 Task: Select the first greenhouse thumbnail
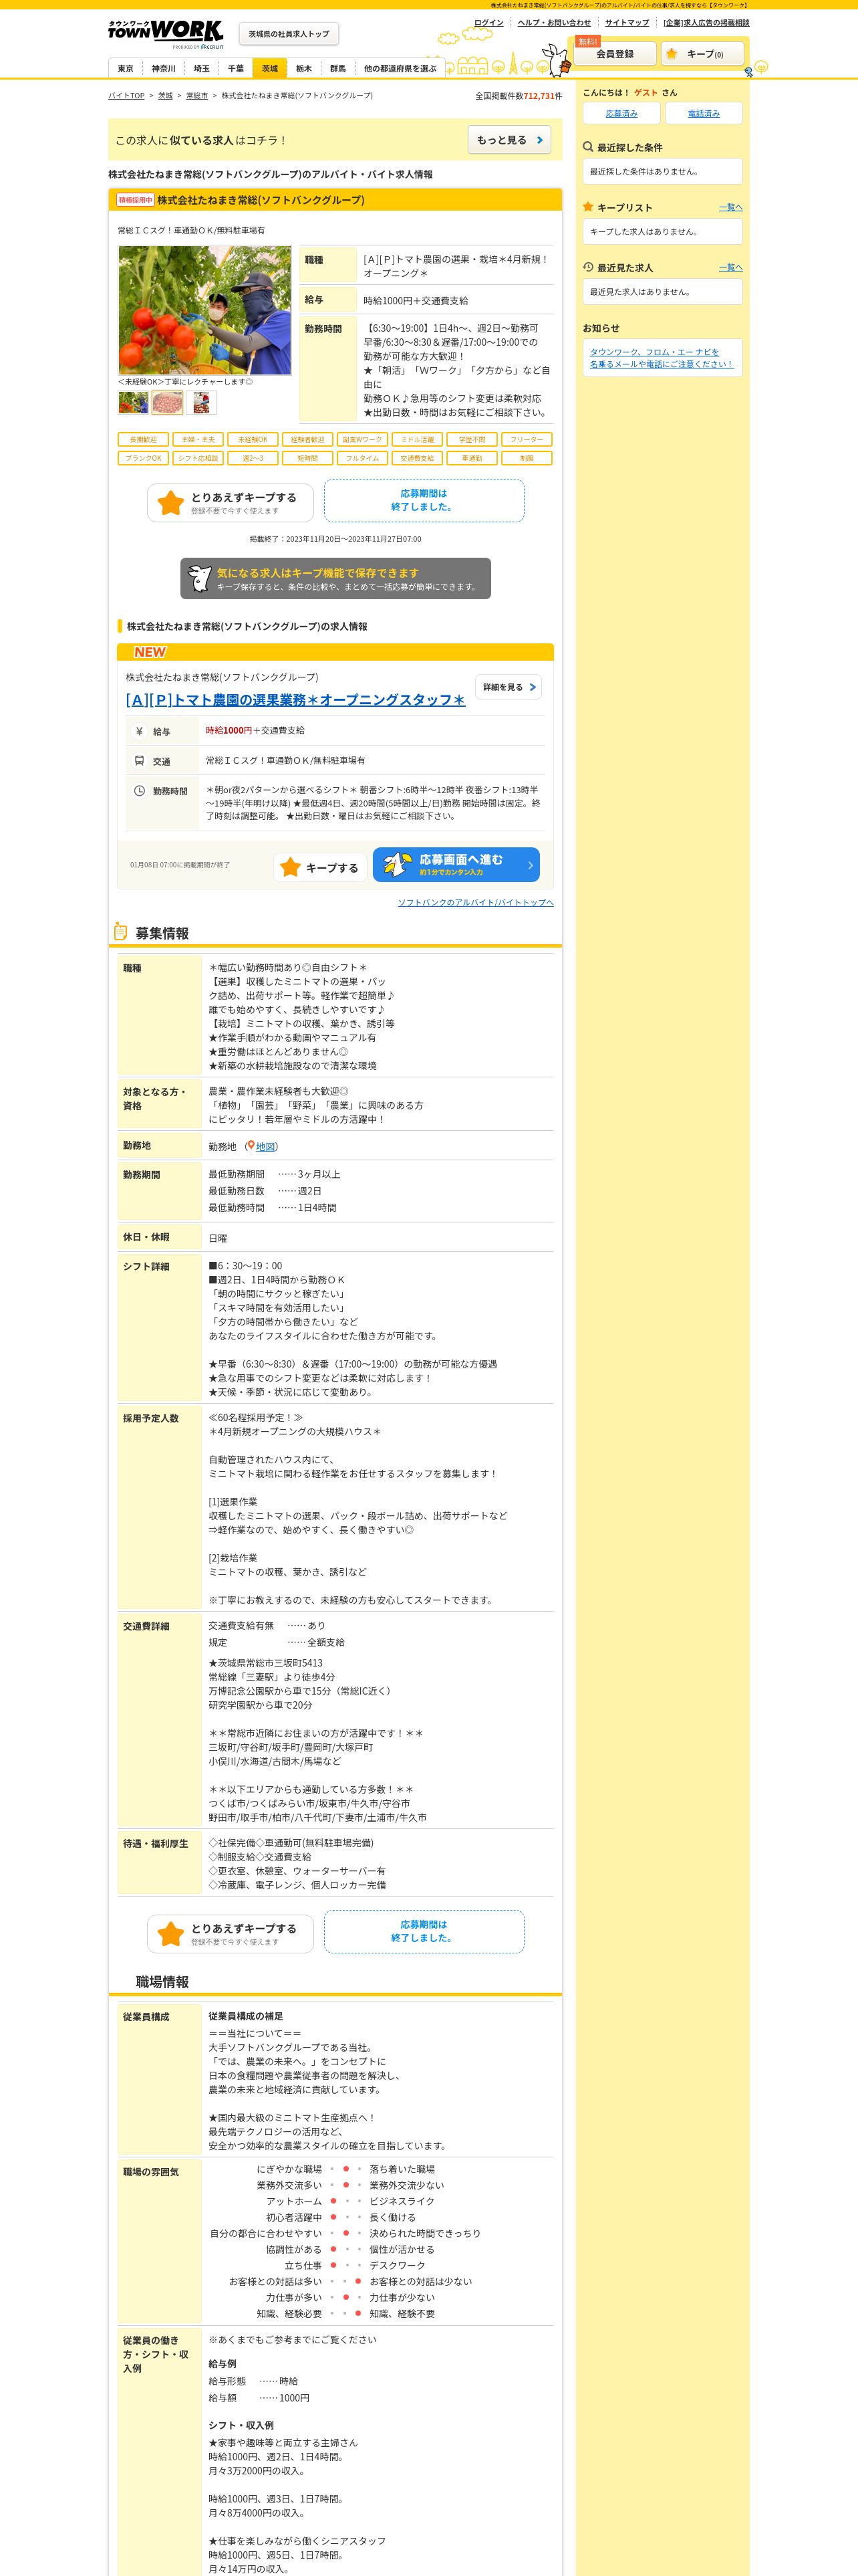(133, 402)
